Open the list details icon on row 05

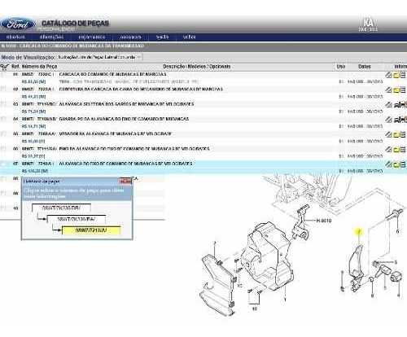(x=403, y=134)
